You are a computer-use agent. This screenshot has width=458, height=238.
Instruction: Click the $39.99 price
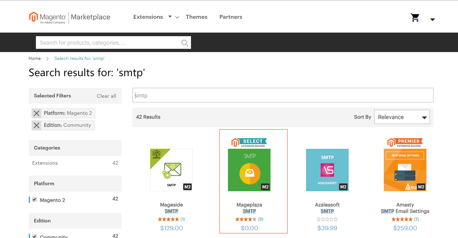[x=327, y=228]
